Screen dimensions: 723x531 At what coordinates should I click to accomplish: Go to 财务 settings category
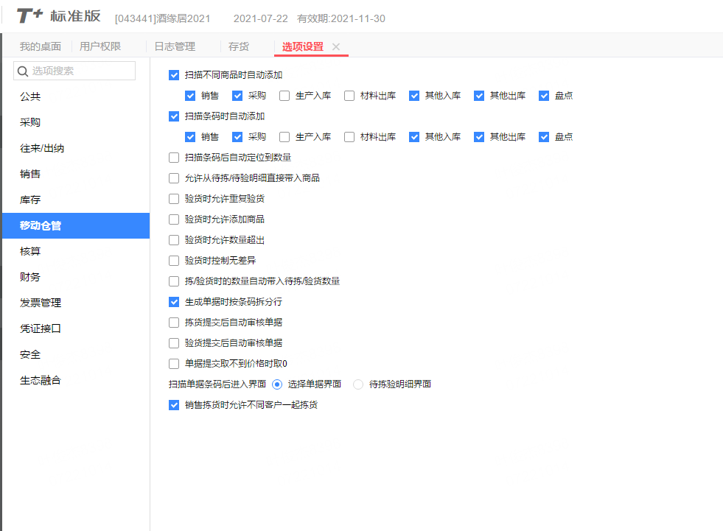click(x=30, y=277)
